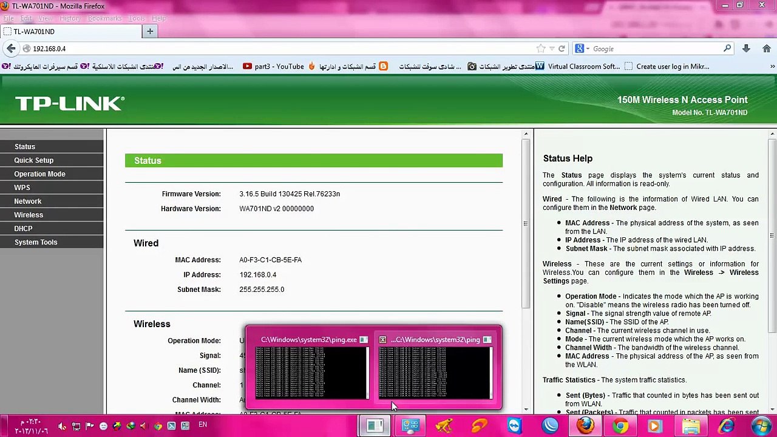This screenshot has height=437, width=777.
Task: Select the firmware version 3.16.5 Build text
Action: [290, 194]
